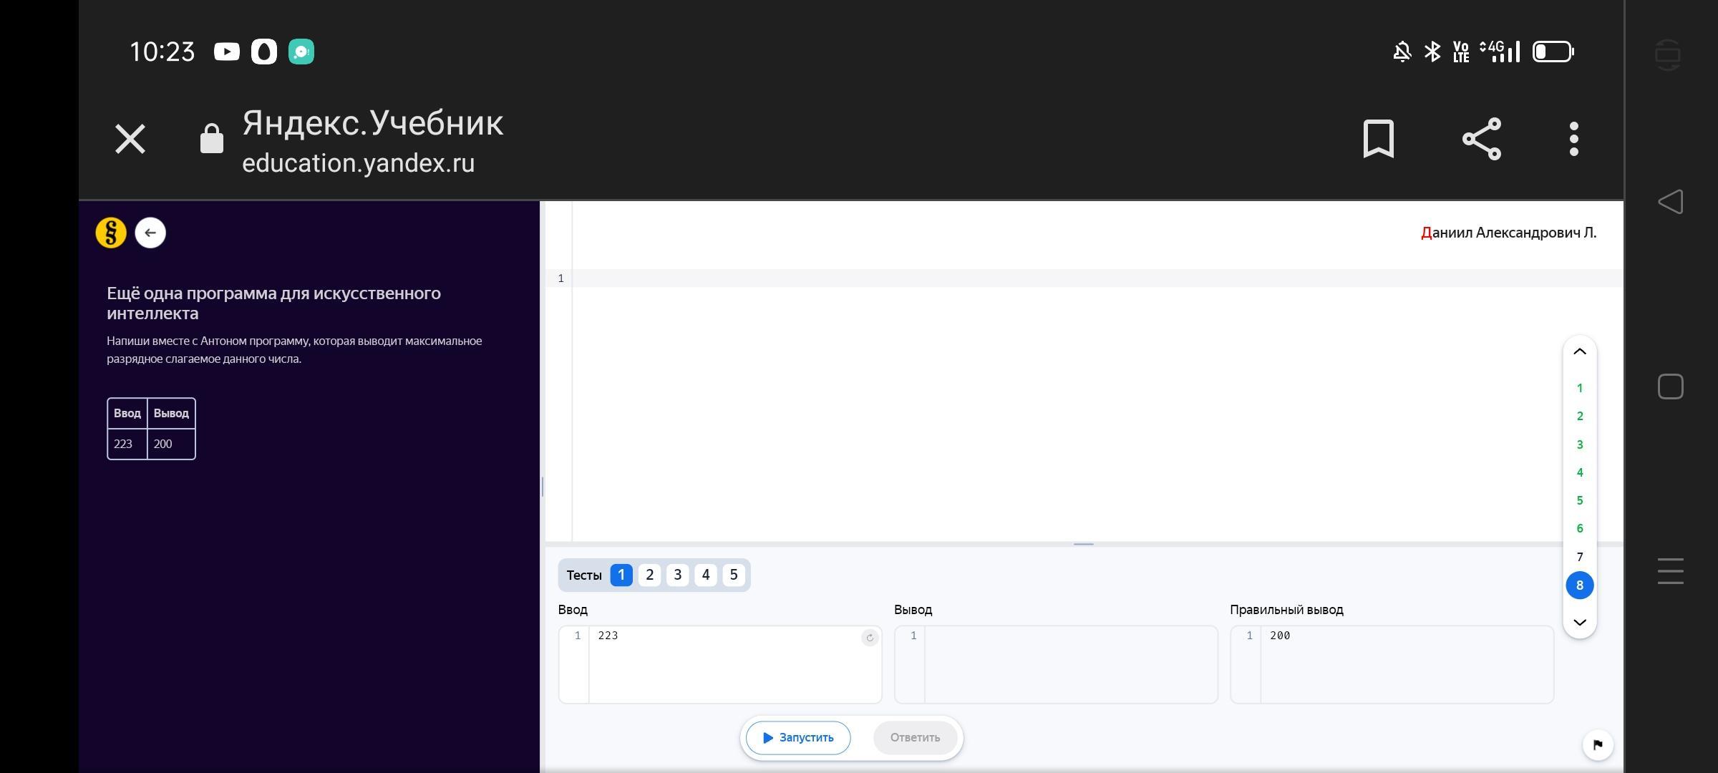
Task: Click the horizontal panel resize handle
Action: tap(1083, 544)
